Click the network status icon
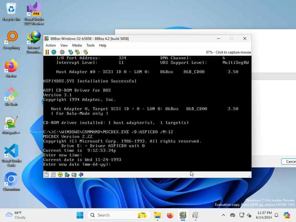 click(x=67, y=175)
